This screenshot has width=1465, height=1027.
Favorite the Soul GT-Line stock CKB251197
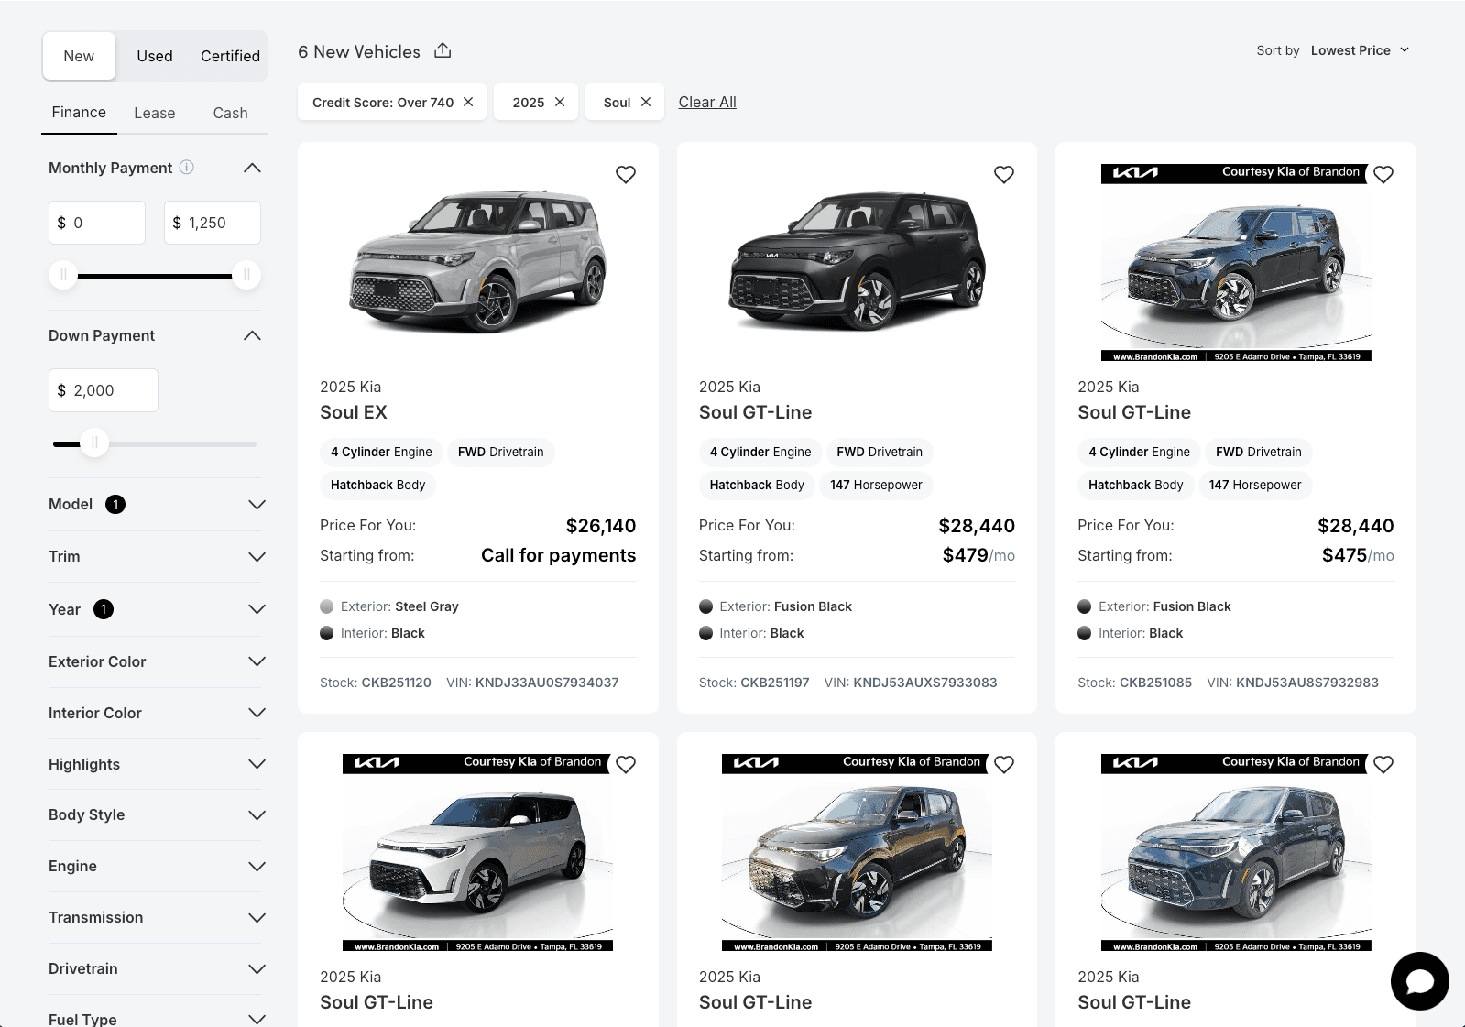click(x=1004, y=174)
